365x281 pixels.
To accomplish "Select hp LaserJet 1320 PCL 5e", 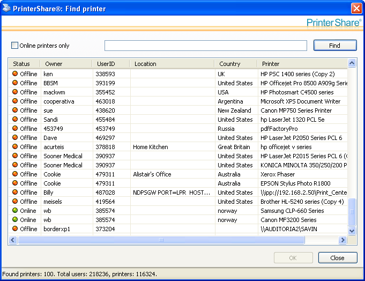I will click(292, 120).
